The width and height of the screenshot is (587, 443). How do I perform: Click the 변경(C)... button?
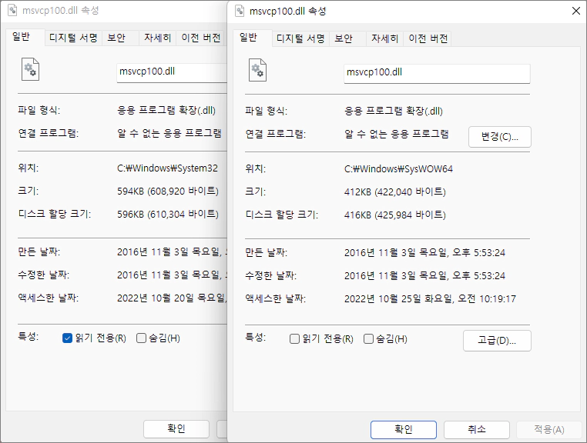pos(500,137)
